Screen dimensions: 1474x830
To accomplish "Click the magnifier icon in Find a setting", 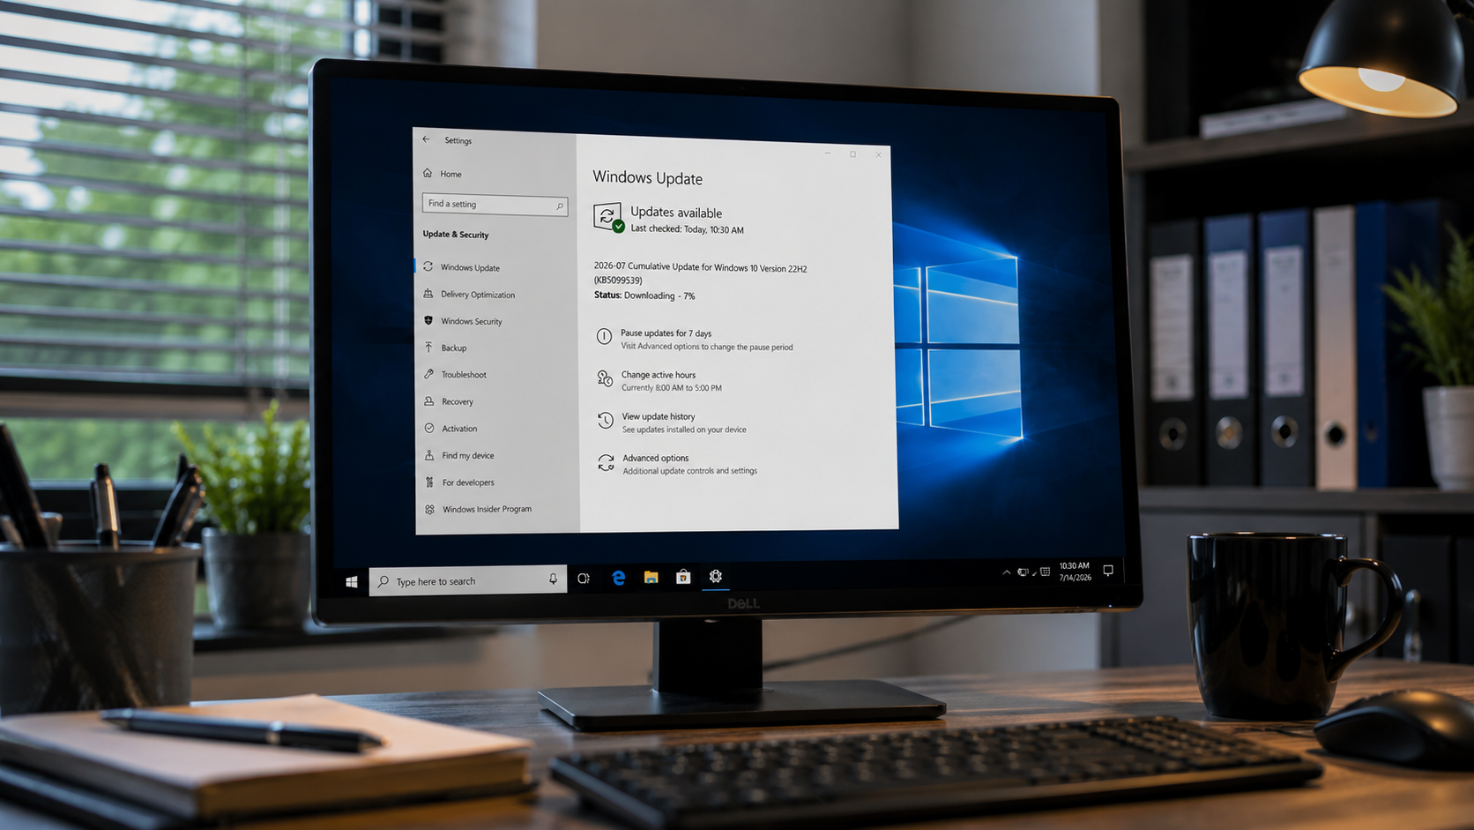I will pyautogui.click(x=559, y=206).
